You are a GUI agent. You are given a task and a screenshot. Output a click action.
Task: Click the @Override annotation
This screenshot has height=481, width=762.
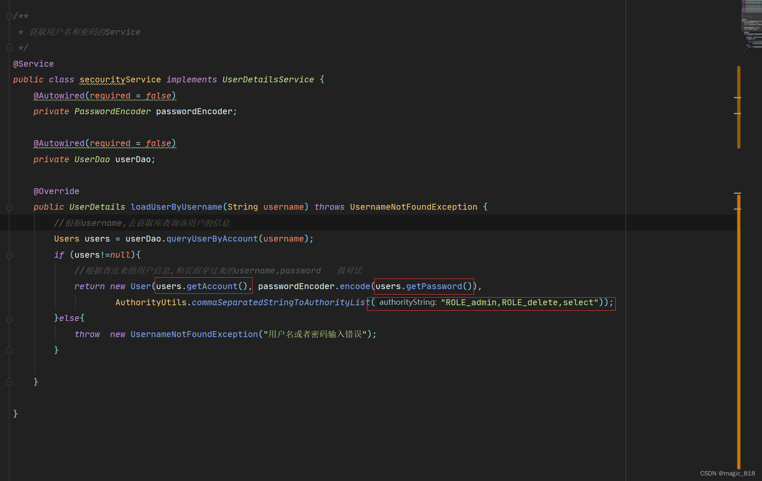[57, 191]
